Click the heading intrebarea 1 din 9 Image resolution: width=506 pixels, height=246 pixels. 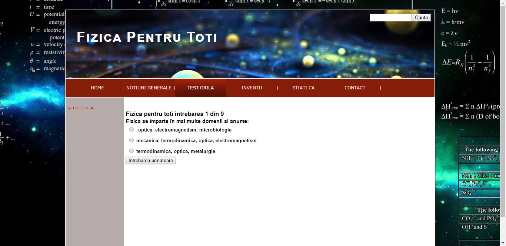pyautogui.click(x=174, y=114)
